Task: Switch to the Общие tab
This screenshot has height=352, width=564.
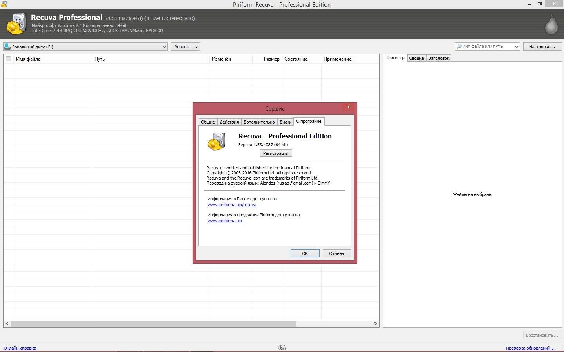Action: click(x=208, y=122)
